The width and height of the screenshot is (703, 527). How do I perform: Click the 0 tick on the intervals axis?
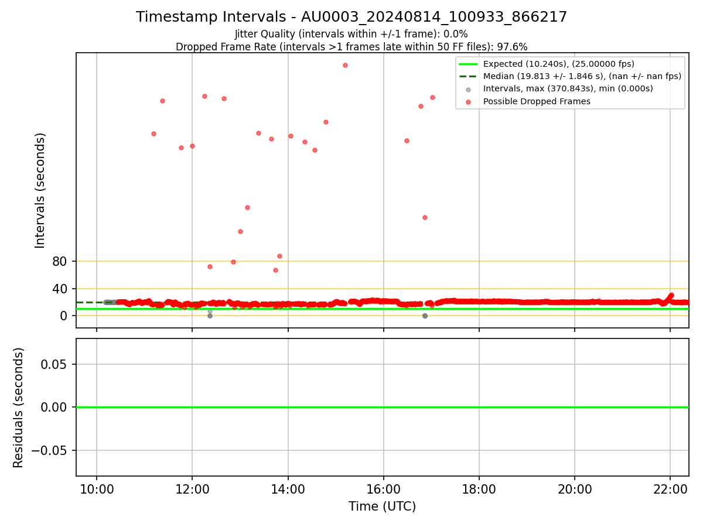point(64,316)
